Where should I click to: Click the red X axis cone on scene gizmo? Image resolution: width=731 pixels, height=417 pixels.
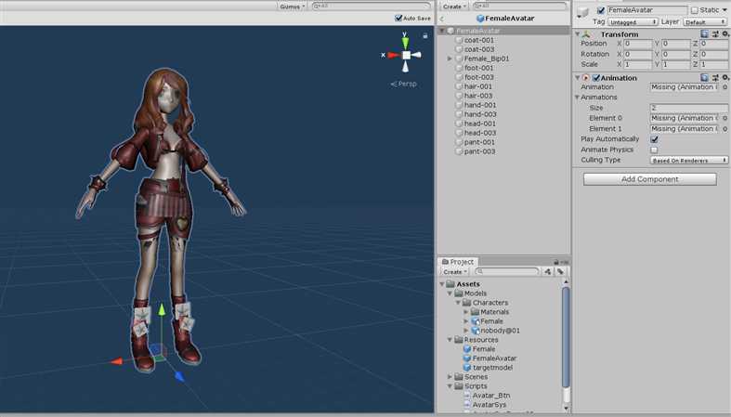coord(391,55)
